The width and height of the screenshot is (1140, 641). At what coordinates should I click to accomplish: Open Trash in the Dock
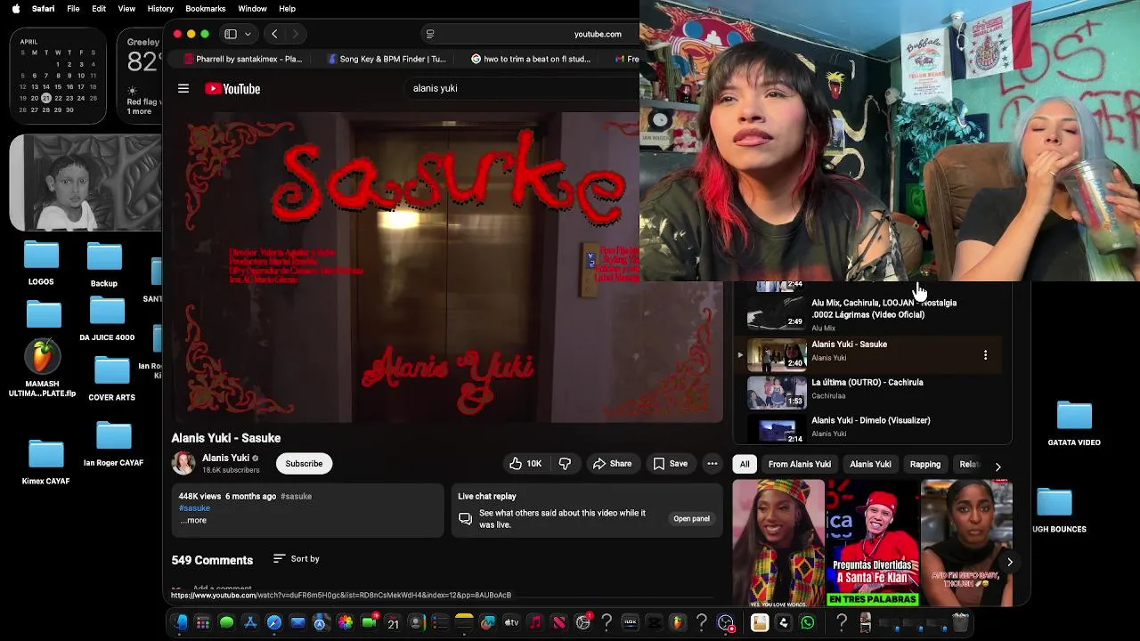click(960, 623)
